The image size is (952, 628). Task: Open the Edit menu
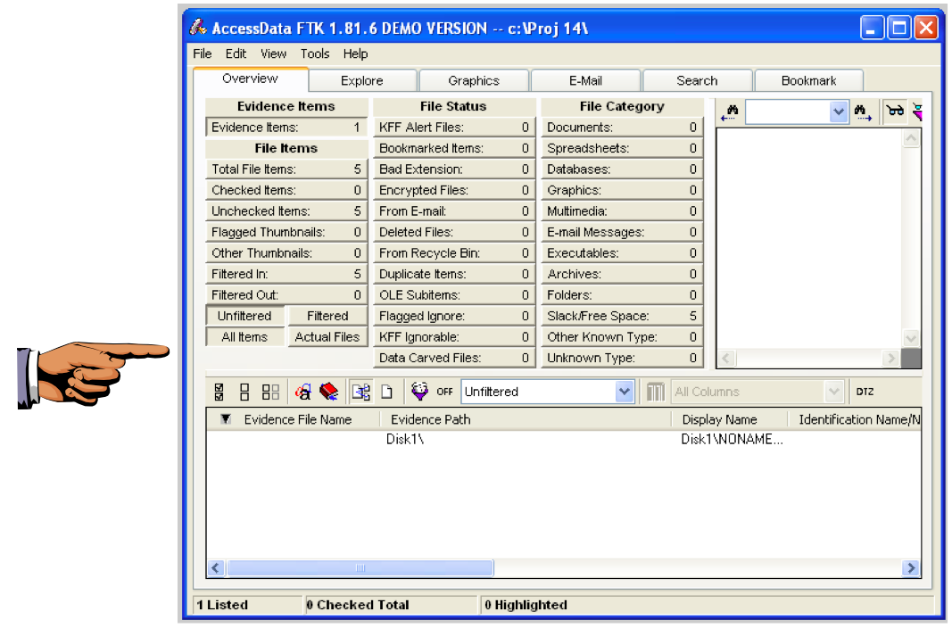[236, 54]
